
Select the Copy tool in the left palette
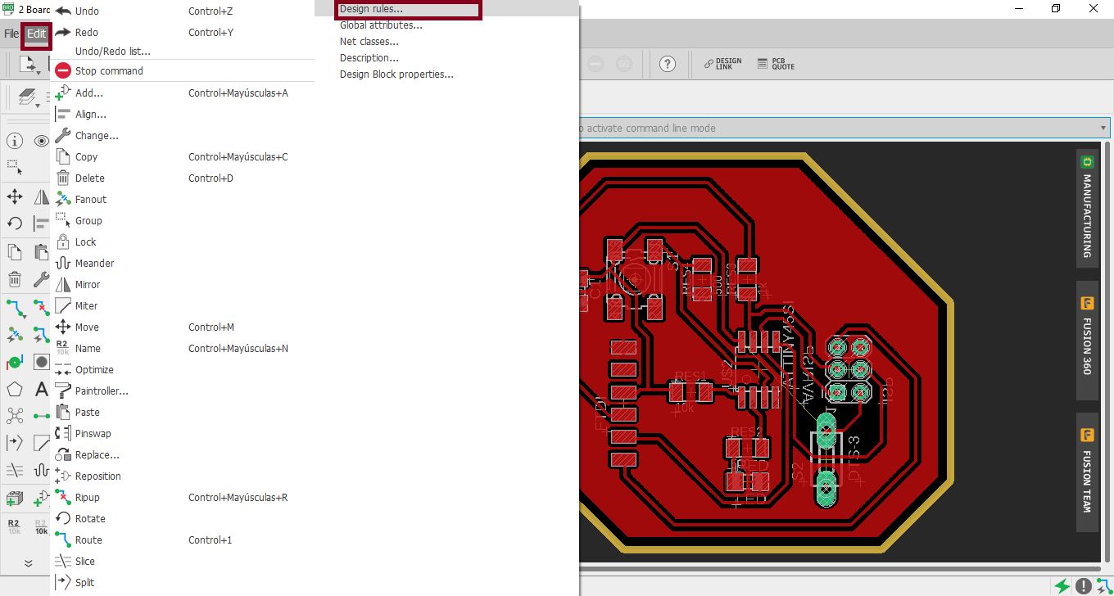(x=14, y=252)
